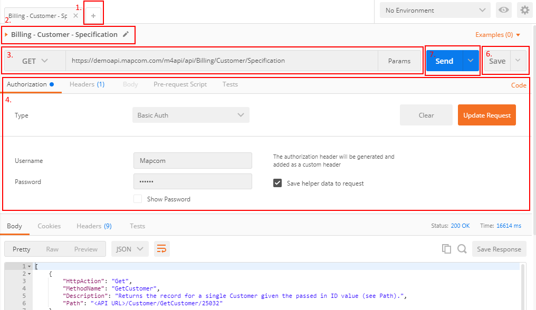This screenshot has height=310, width=536.
Task: Open the Pre-request Script tab
Action: tap(180, 84)
